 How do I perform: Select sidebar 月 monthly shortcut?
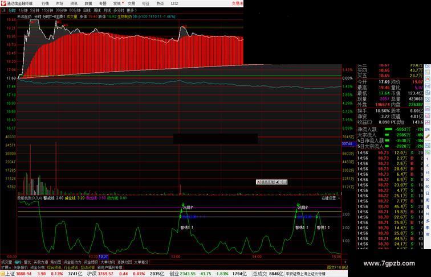click(428, 207)
